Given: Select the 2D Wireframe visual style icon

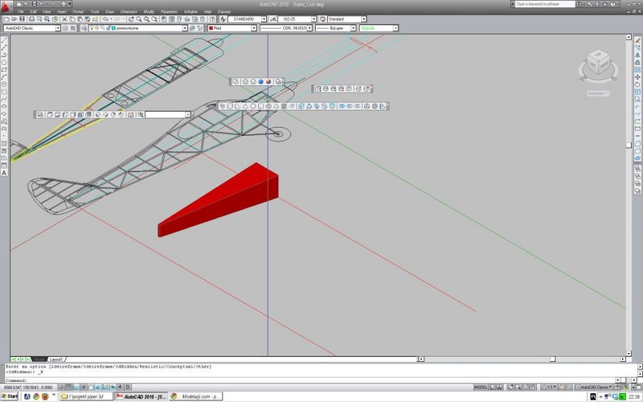Looking at the screenshot, I should click(x=235, y=82).
